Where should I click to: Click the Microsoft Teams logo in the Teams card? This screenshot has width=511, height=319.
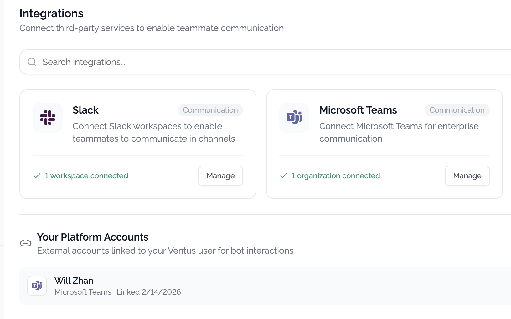(294, 118)
